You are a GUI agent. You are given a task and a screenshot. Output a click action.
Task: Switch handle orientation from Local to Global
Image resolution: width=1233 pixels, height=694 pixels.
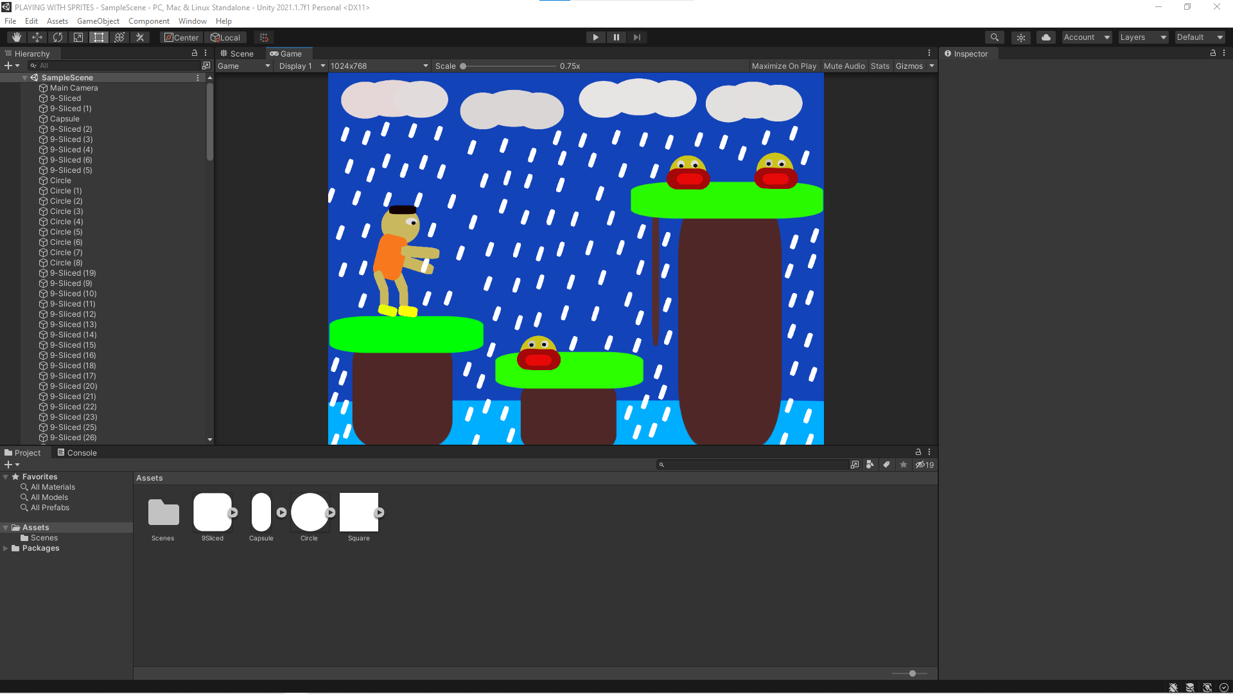[226, 37]
